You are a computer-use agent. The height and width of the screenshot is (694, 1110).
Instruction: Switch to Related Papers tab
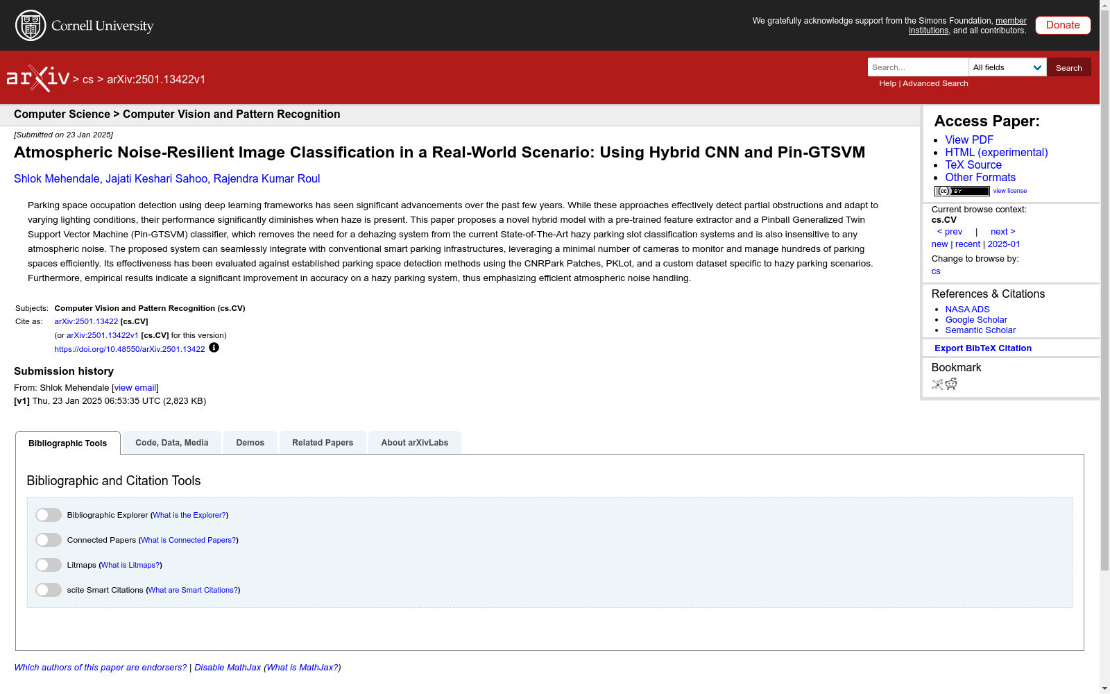323,443
